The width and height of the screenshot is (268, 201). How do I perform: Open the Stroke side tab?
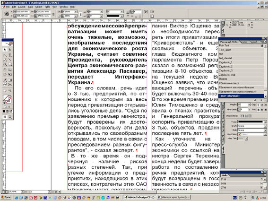coord(223,150)
